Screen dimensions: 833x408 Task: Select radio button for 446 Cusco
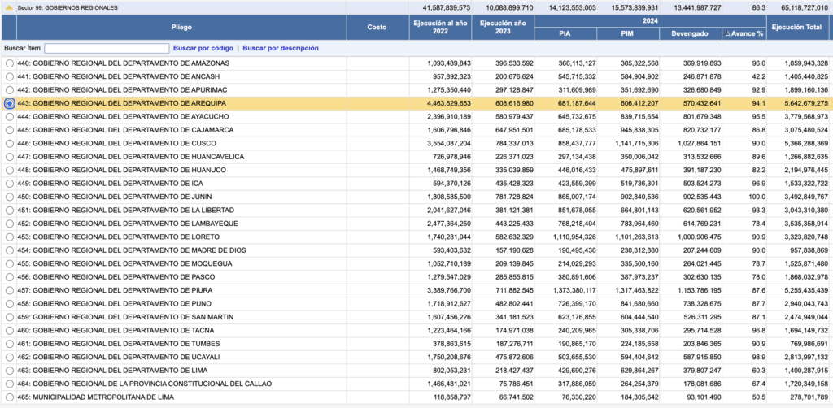click(9, 143)
